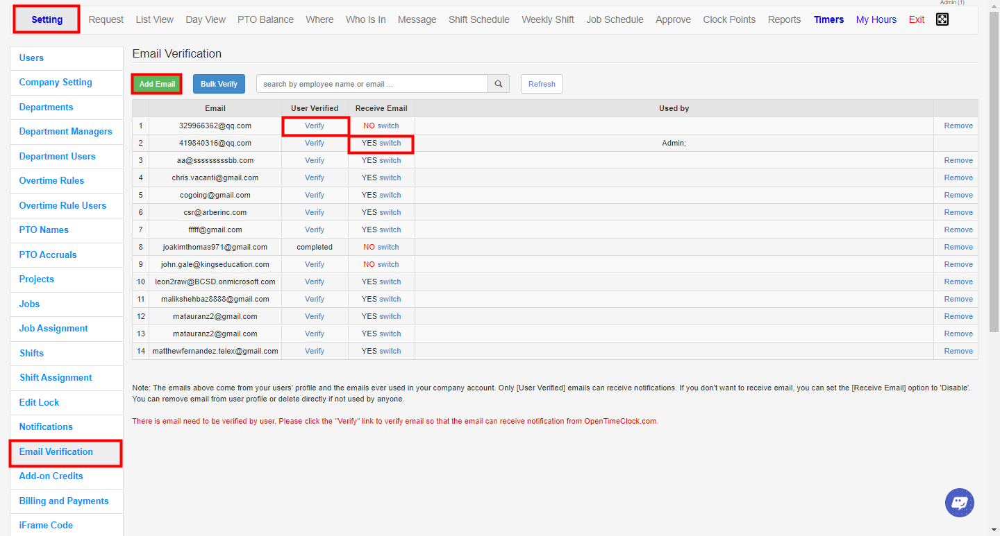
Task: Click the Bulk Verify button
Action: (x=219, y=83)
